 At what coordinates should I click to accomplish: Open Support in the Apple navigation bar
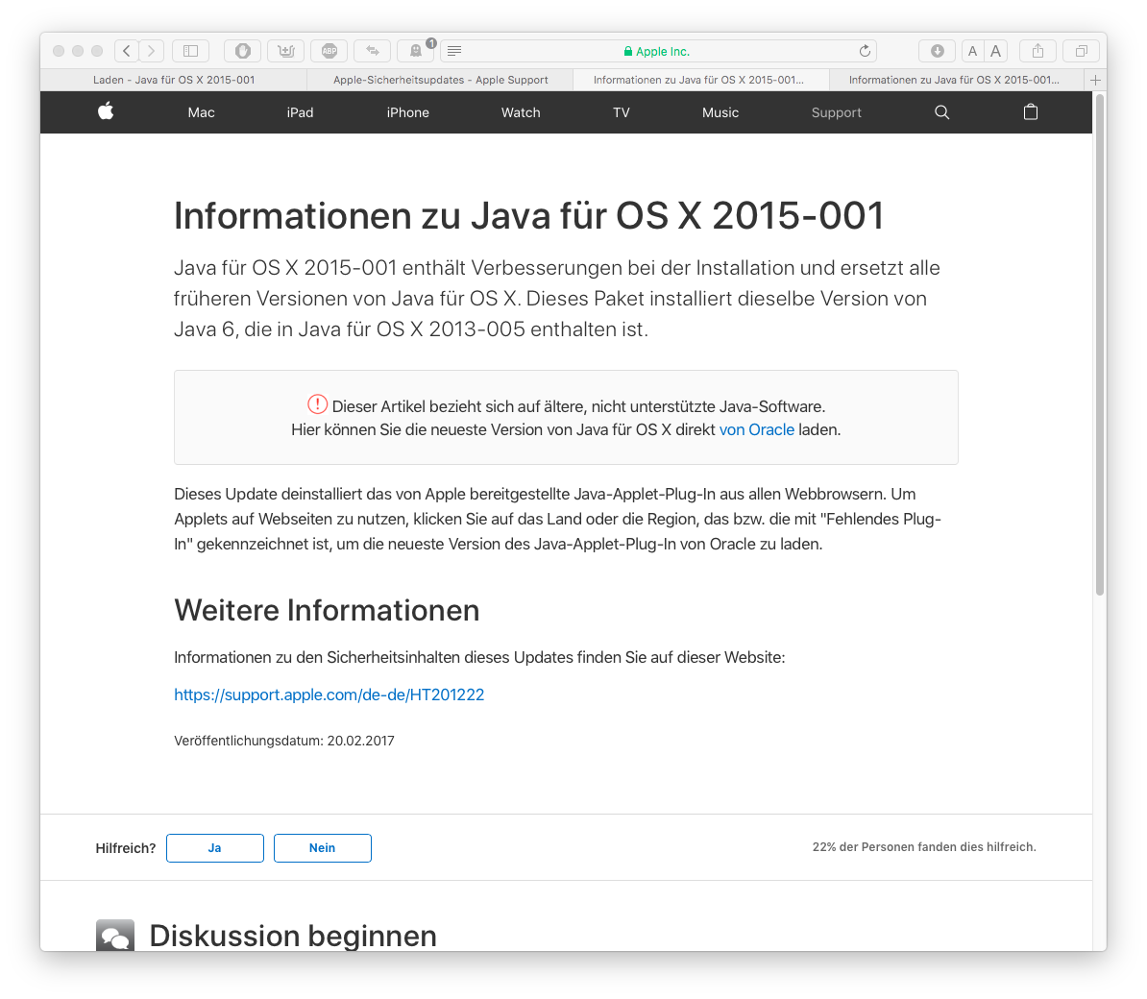click(836, 112)
